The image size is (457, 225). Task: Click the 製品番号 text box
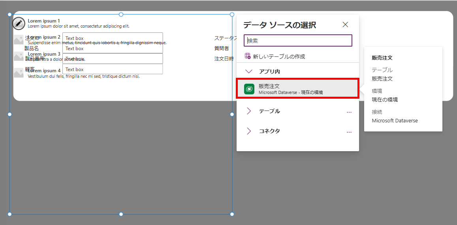[113, 58]
